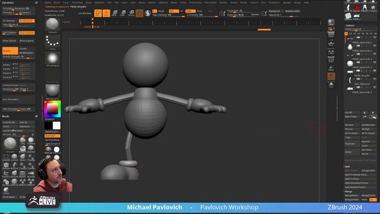Toggle Floor Collision in Dynamics
Image resolution: width=380 pixels, height=214 pixels.
click(27, 33)
